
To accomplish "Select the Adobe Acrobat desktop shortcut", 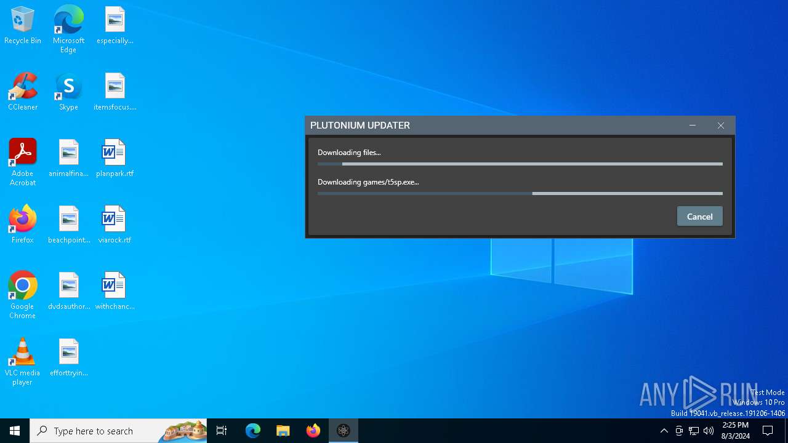I will point(23,162).
